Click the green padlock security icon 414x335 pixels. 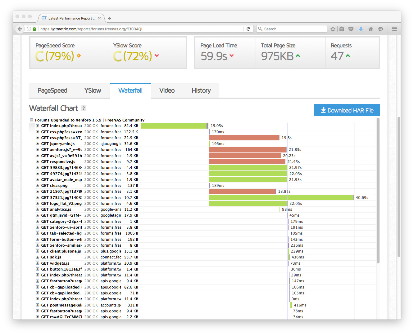[x=34, y=29]
